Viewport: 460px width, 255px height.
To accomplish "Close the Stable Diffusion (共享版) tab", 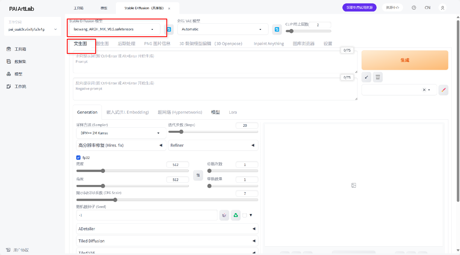I will [169, 8].
